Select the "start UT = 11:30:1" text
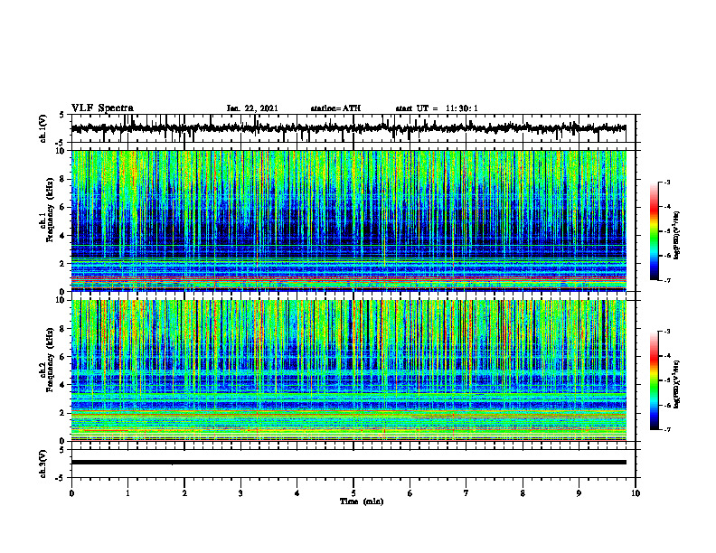Screen dimensions: 716x553 437,108
